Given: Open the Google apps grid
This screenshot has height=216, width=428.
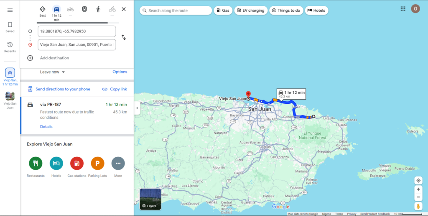Looking at the screenshot, I should point(403,9).
